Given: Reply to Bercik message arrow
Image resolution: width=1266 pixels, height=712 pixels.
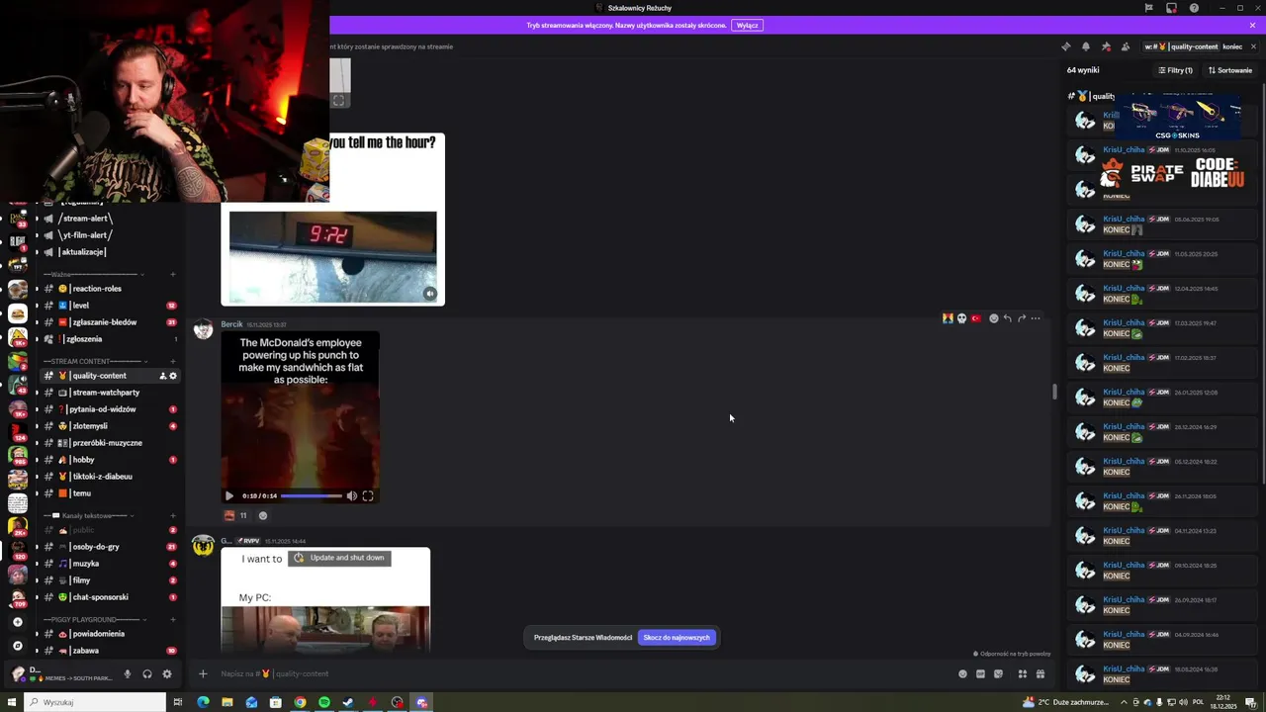Looking at the screenshot, I should coord(1008,318).
